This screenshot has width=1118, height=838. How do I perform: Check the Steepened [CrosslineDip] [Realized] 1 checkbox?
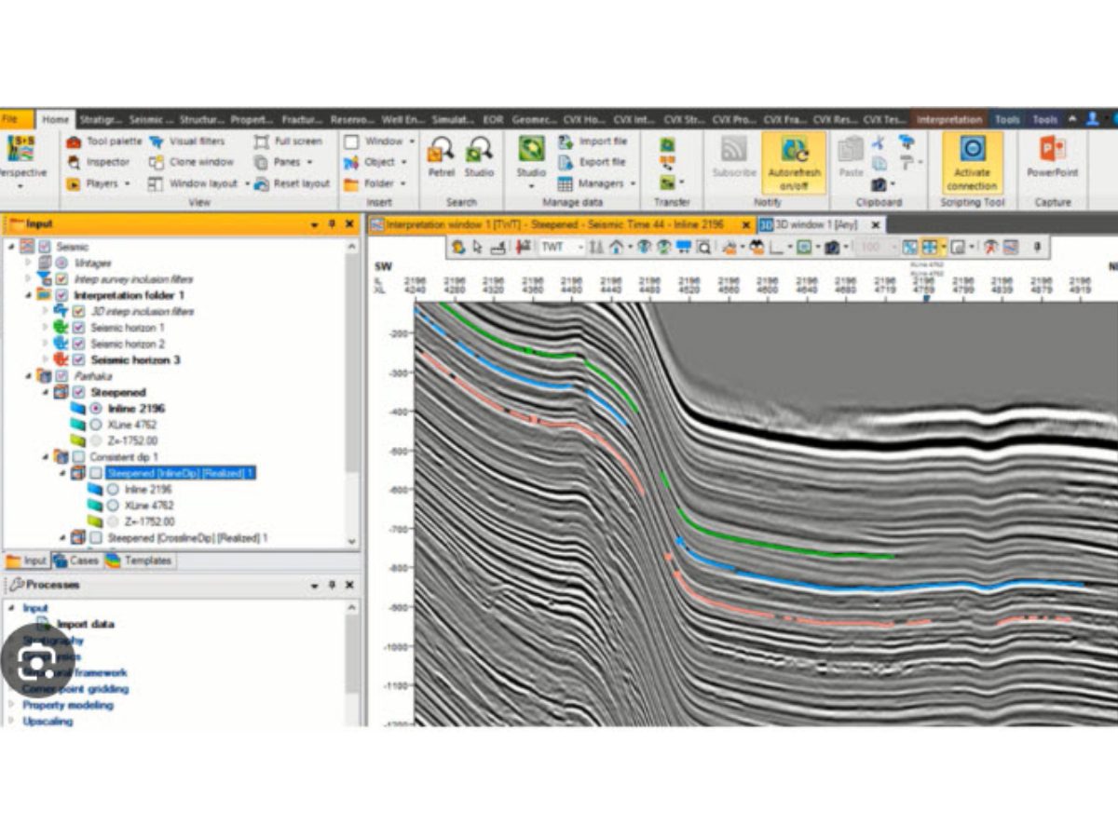pos(95,538)
